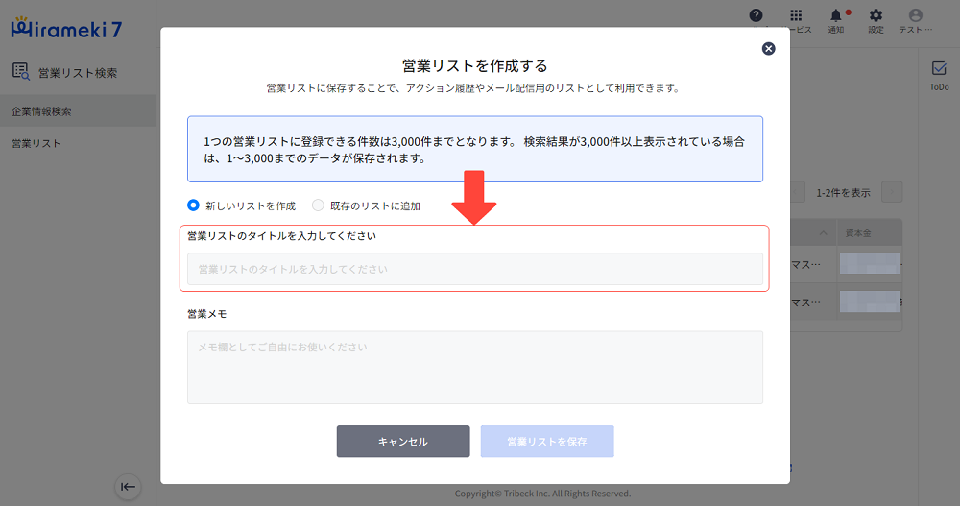
Task: Click the 営業メモ text area
Action: 475,368
